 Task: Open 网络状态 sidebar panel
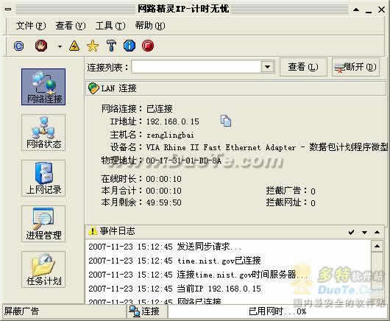coord(43,133)
